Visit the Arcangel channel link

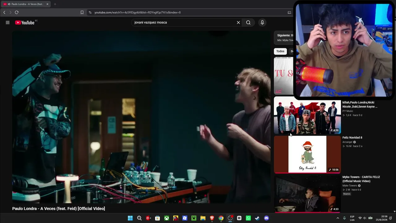click(347, 142)
